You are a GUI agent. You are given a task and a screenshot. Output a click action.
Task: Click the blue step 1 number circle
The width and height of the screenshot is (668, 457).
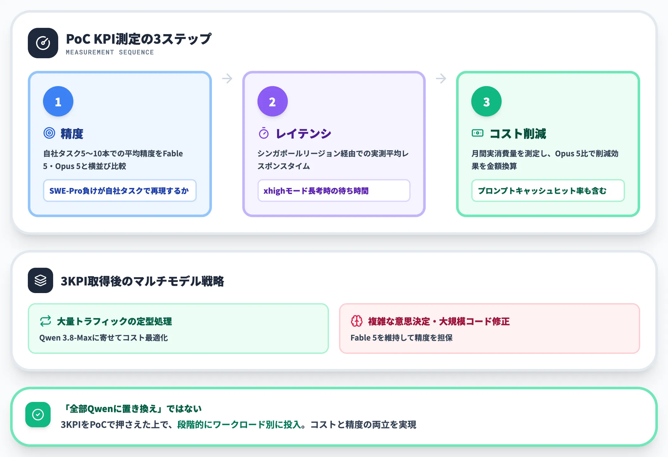point(58,101)
